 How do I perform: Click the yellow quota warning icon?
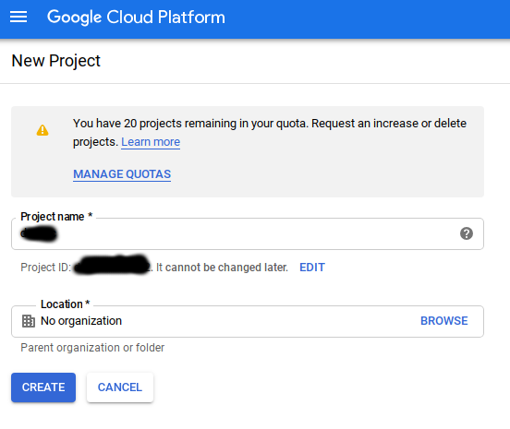tap(42, 130)
